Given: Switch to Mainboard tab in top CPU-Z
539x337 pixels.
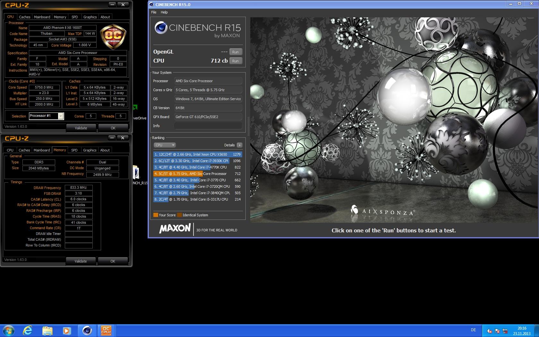Looking at the screenshot, I should tap(42, 17).
